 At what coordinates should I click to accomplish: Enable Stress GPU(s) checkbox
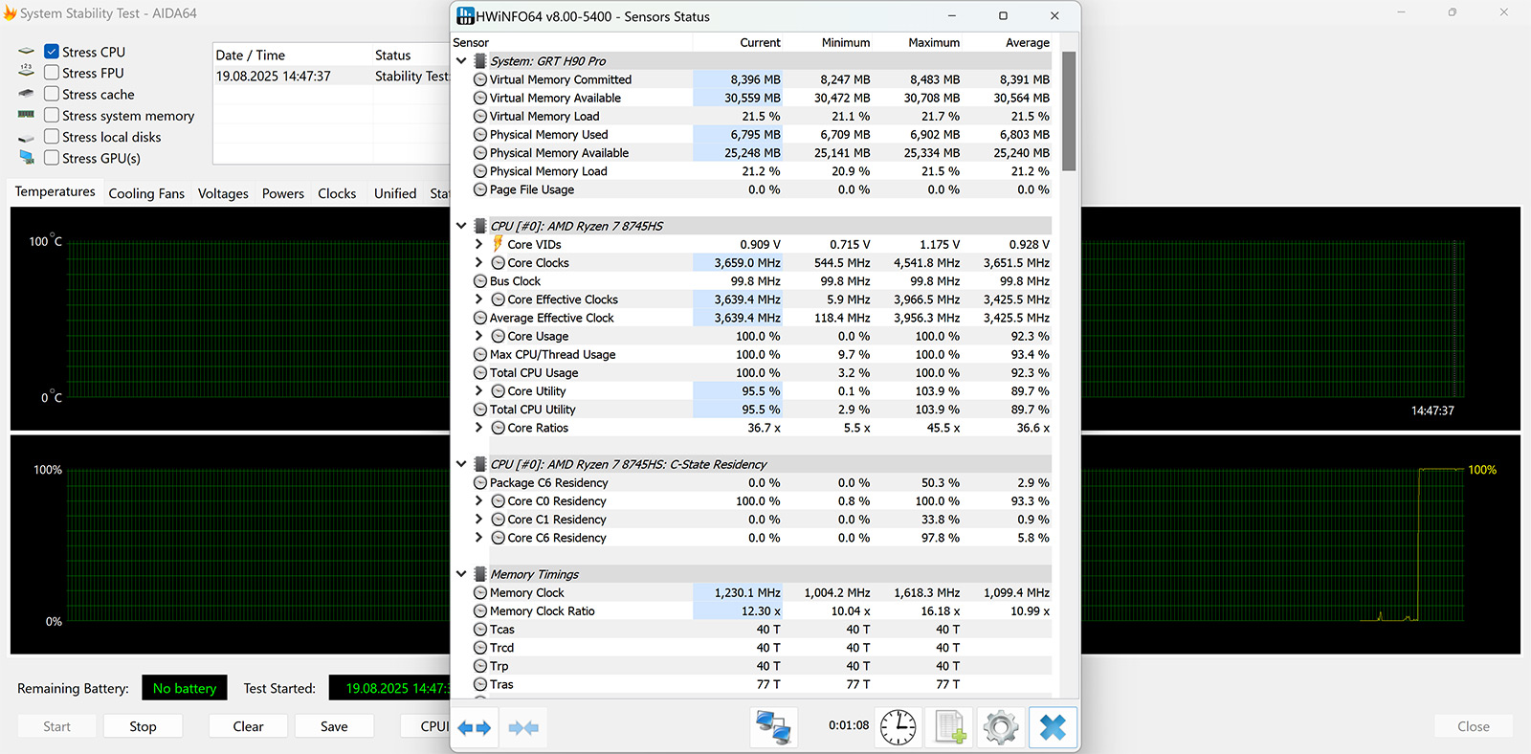click(x=52, y=158)
